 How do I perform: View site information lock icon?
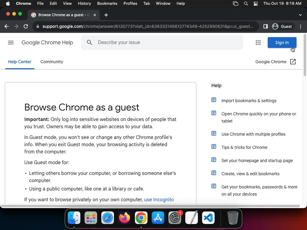click(x=38, y=26)
